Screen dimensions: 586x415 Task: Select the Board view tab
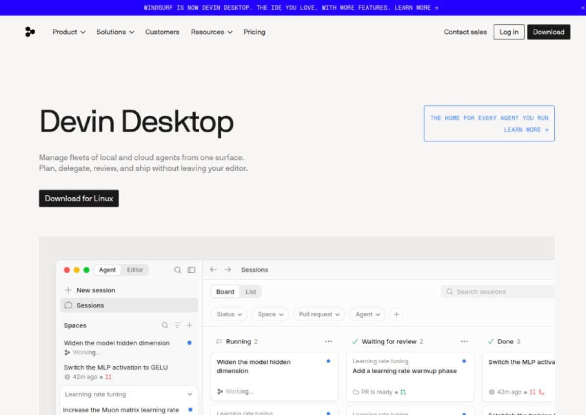click(x=225, y=291)
